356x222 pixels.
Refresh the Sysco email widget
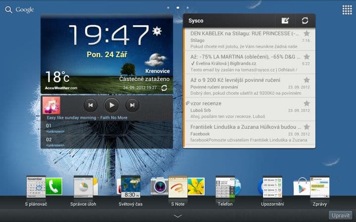pyautogui.click(x=305, y=21)
